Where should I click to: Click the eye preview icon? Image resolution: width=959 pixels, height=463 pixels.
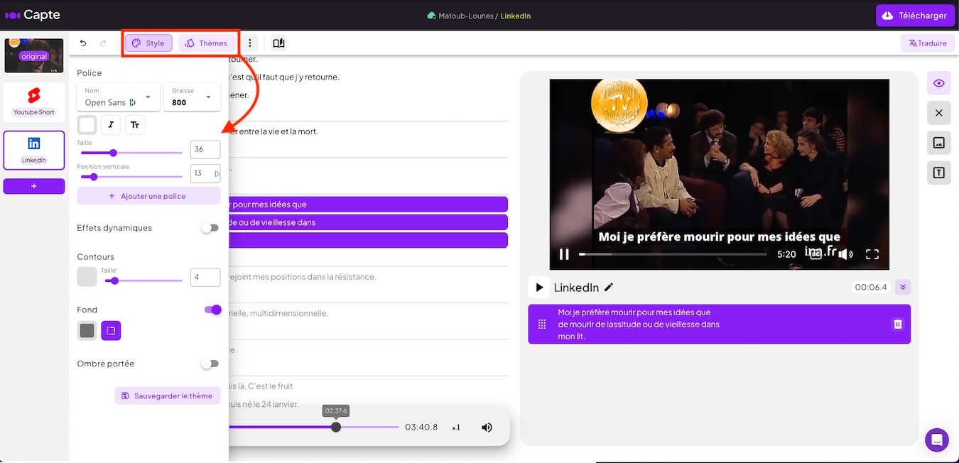(938, 83)
